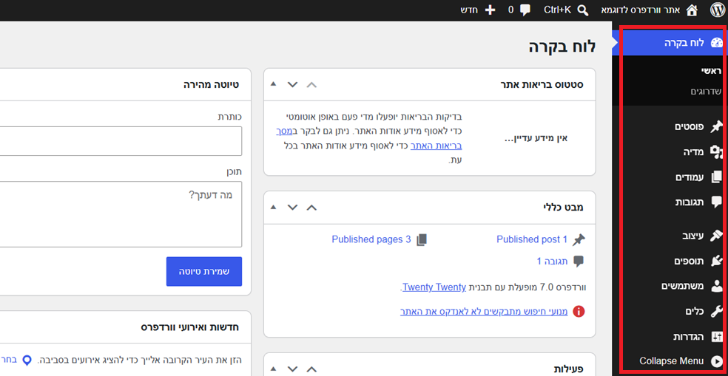The height and width of the screenshot is (376, 728).
Task: Click the Collapse Menu arrow icon
Action: (717, 361)
